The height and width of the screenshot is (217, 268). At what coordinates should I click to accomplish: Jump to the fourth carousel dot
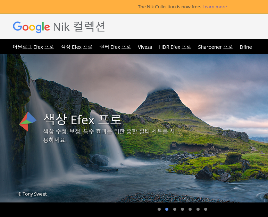tap(182, 209)
